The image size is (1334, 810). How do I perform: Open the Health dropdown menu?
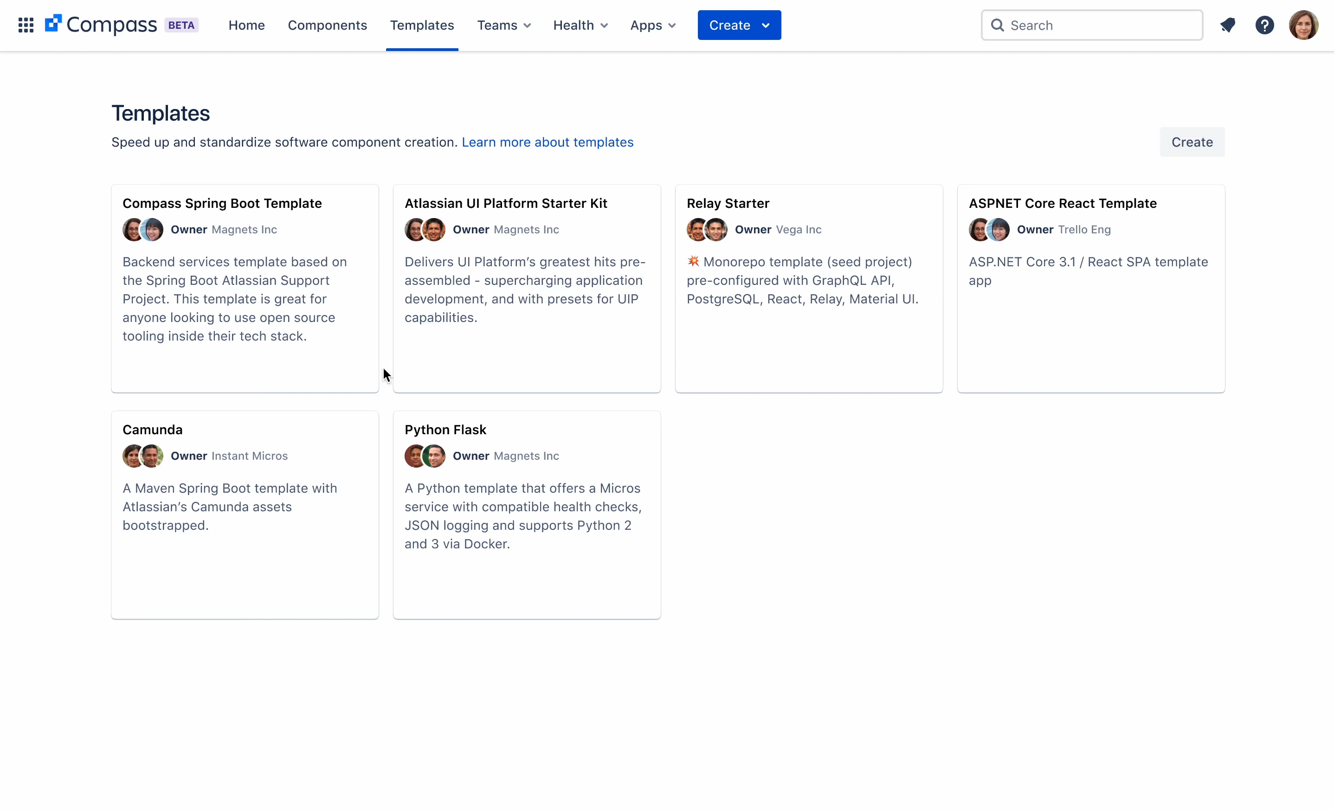click(x=580, y=25)
